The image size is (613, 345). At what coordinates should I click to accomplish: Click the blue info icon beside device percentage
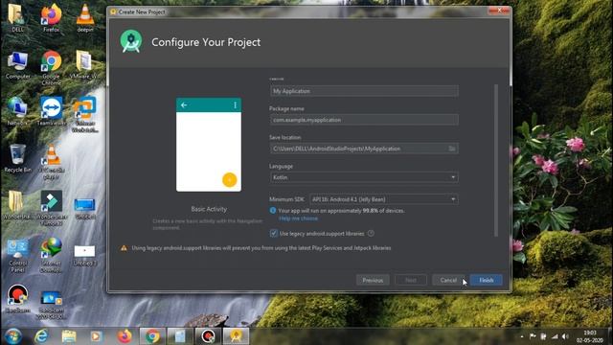273,211
